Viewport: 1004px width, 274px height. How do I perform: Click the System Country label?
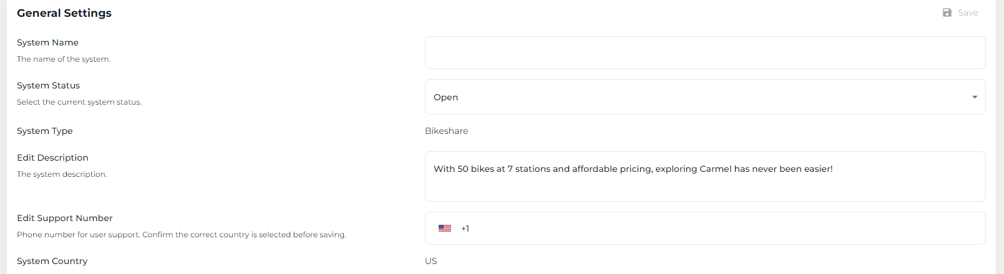pos(52,261)
